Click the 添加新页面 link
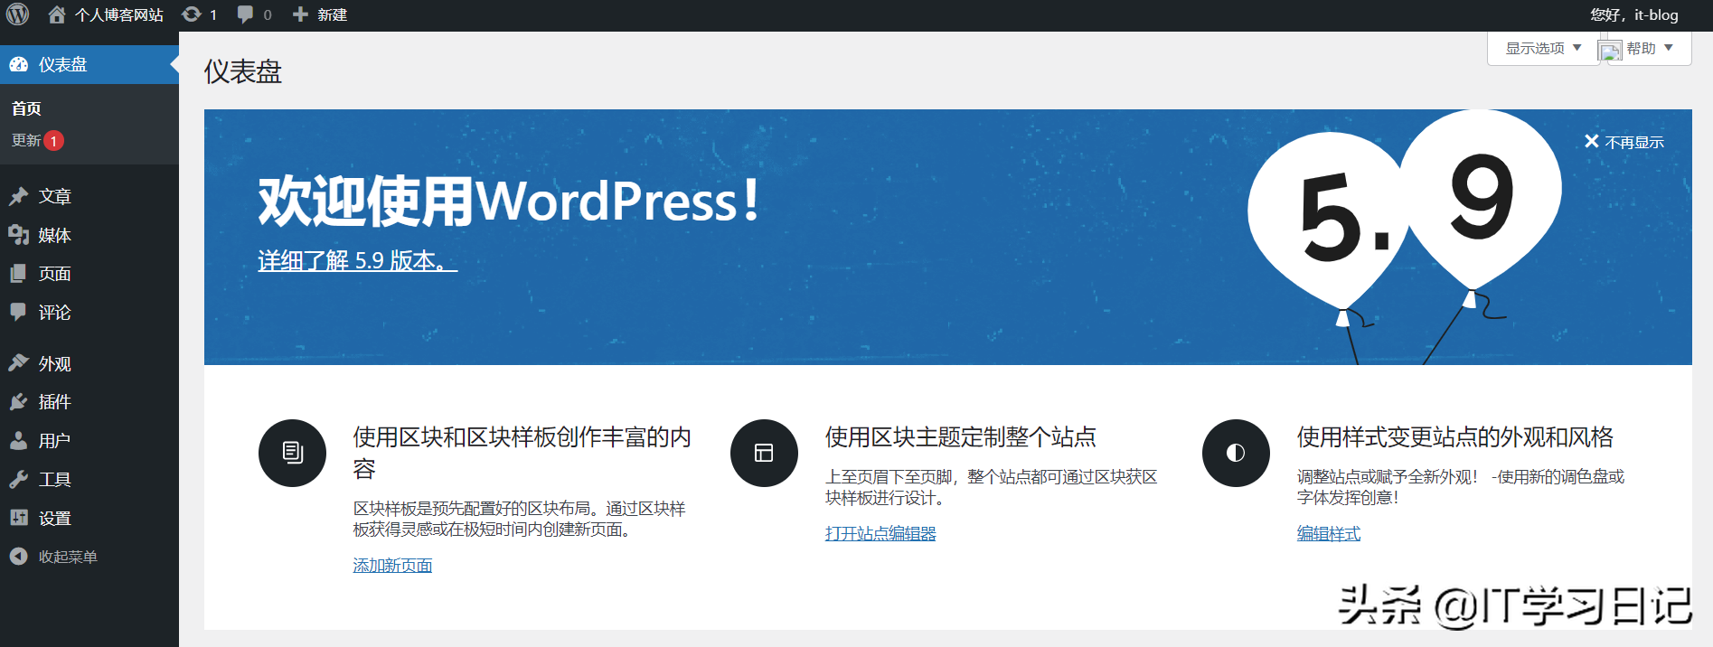The image size is (1713, 647). tap(392, 565)
